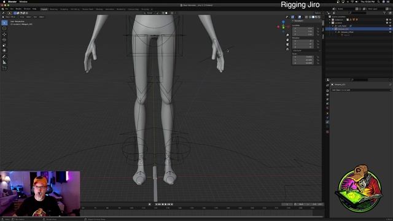Select the Measure ruler tool
393x221 pixels.
(4, 62)
